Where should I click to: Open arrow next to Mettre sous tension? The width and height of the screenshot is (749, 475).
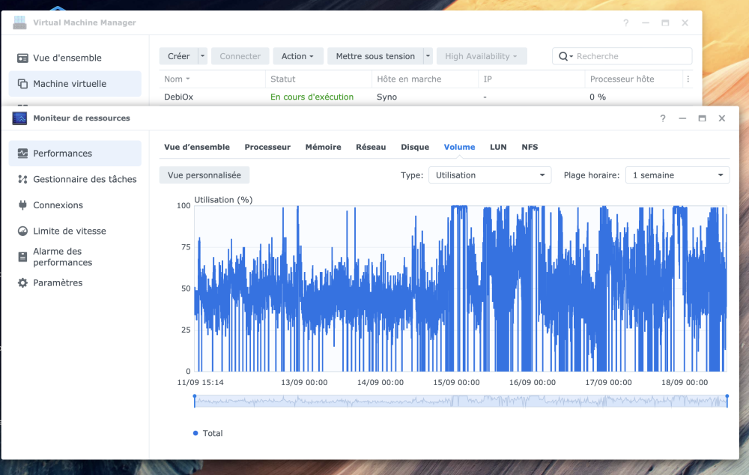(x=428, y=56)
